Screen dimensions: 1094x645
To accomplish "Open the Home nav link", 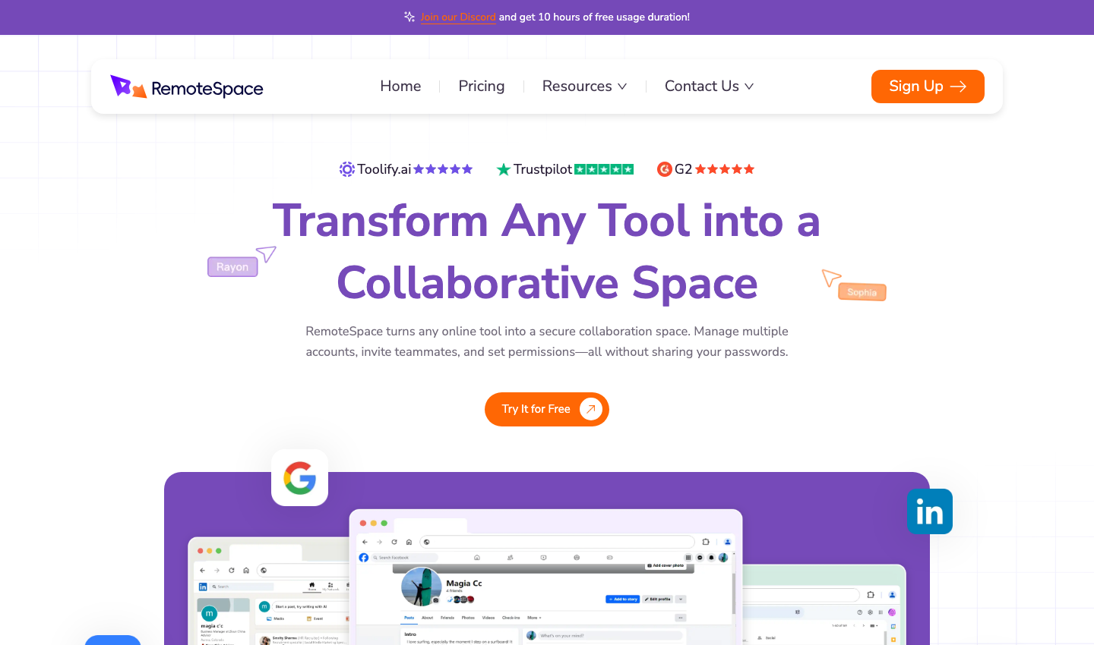I will pyautogui.click(x=400, y=86).
